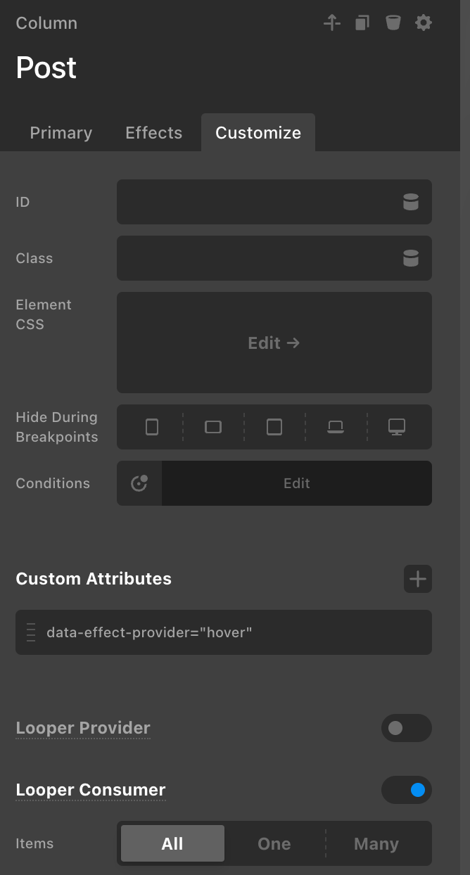The image size is (470, 875).
Task: Hide element on laptop breakpoint
Action: (x=336, y=427)
